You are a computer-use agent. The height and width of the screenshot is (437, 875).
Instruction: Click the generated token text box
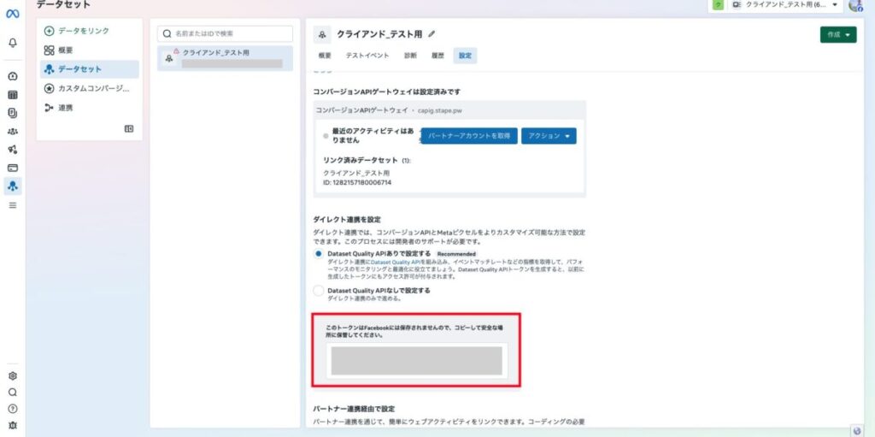coord(416,360)
